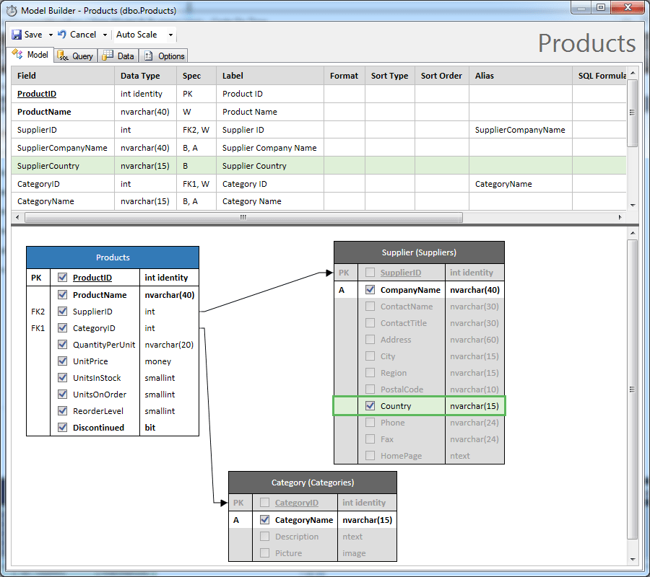Click the ReorderLevel field name in Products
This screenshot has width=650, height=577.
coord(98,411)
